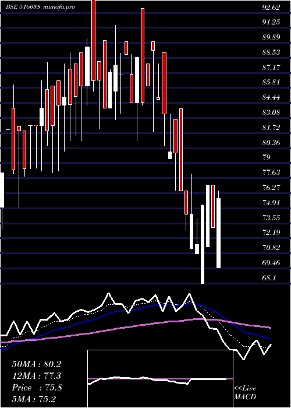Screen dimensions: 291x408
Task: Click the BSE 516038 ticker label
Action: coord(23,7)
